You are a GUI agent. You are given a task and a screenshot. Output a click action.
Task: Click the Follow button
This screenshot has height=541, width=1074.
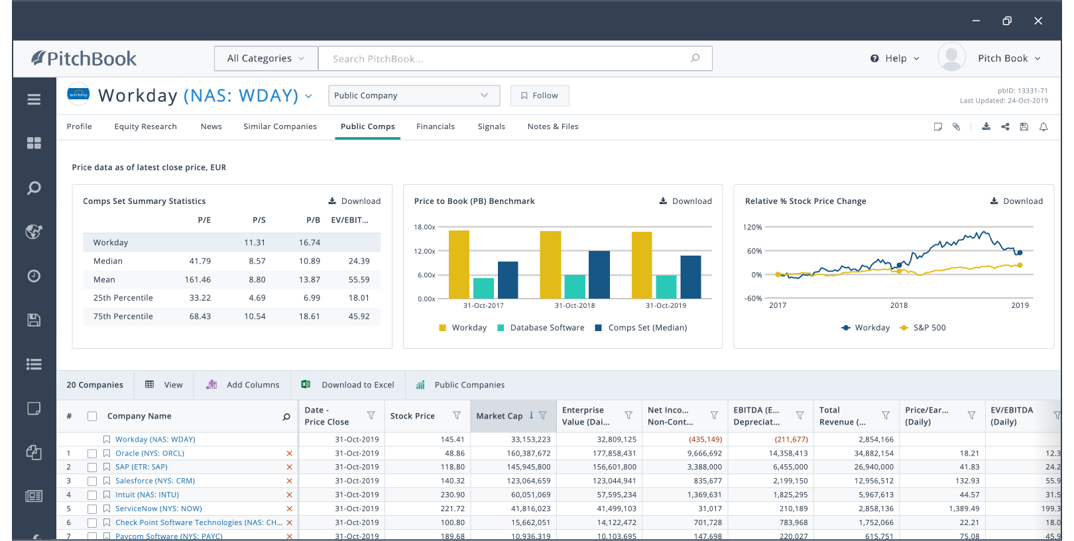click(x=540, y=95)
